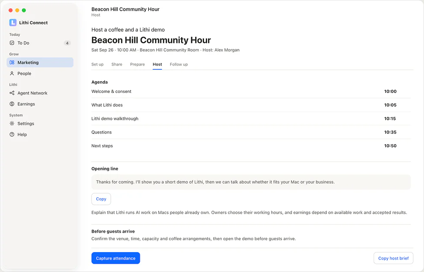Select Marketing in the sidebar
The height and width of the screenshot is (272, 424).
[x=40, y=62]
